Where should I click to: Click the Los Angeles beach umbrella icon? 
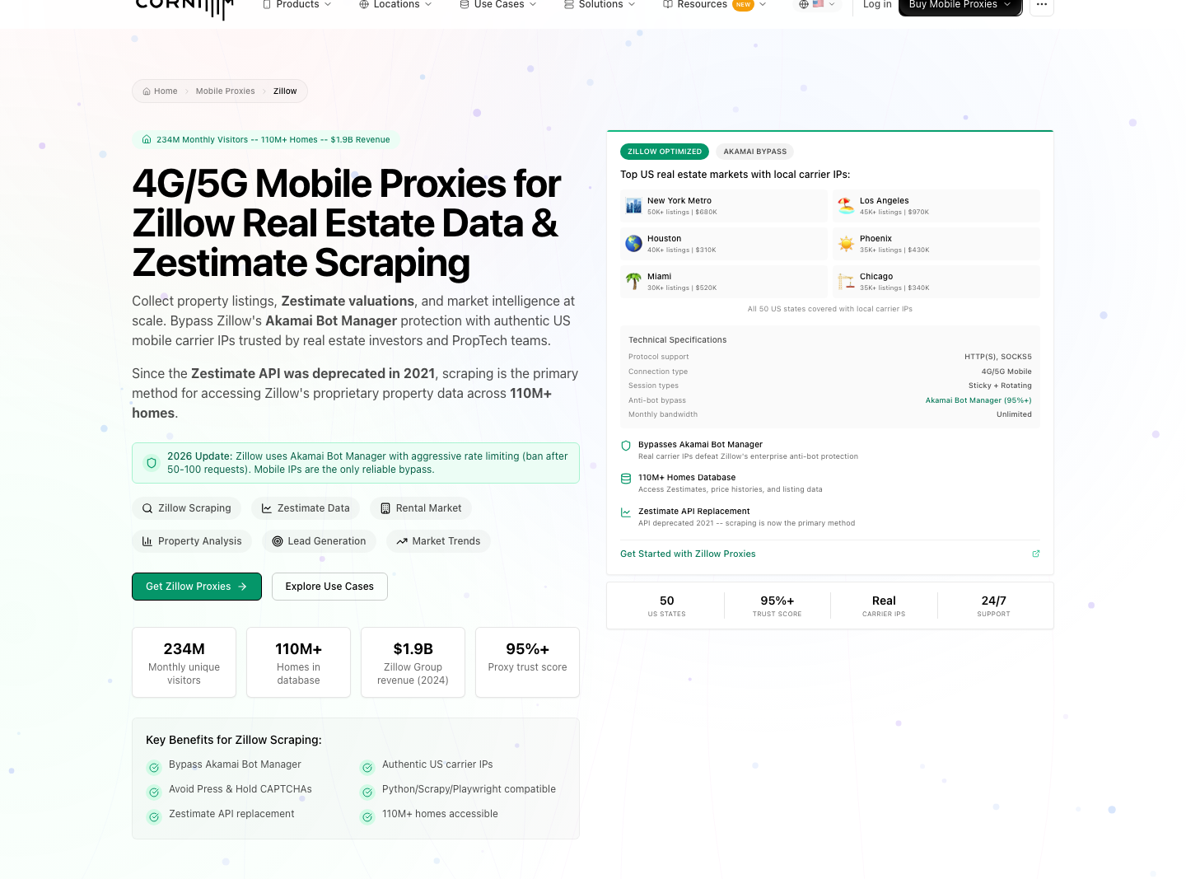(846, 206)
